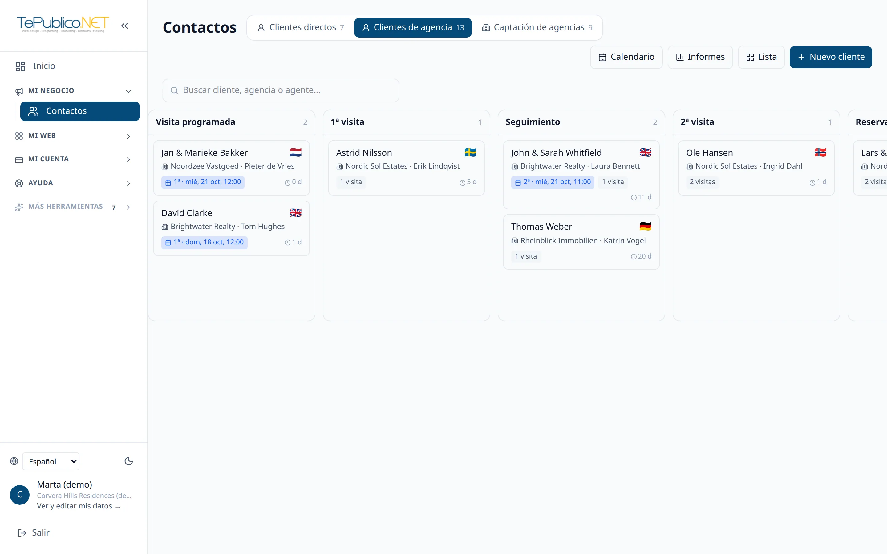Collapse the sidebar with double-chevron icon

(x=125, y=26)
